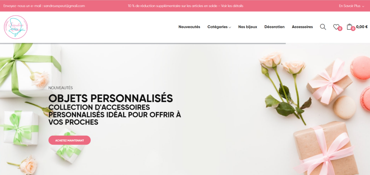Image resolution: width=370 pixels, height=175 pixels.
Task: Open the wishlist heart icon
Action: pyautogui.click(x=336, y=27)
